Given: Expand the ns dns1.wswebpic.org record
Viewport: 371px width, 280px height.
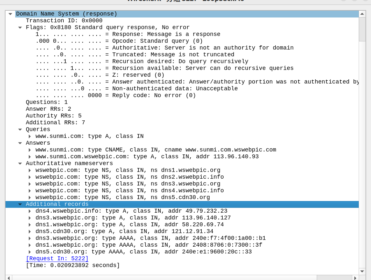Looking at the screenshot, I should pos(30,170).
